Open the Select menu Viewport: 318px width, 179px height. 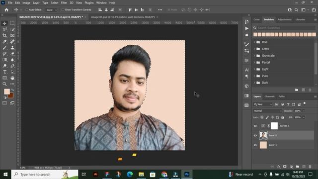pyautogui.click(x=55, y=3)
